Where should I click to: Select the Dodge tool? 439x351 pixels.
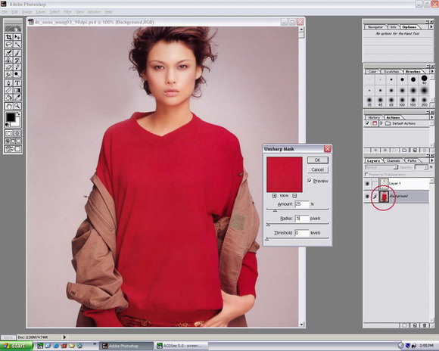tap(17, 74)
